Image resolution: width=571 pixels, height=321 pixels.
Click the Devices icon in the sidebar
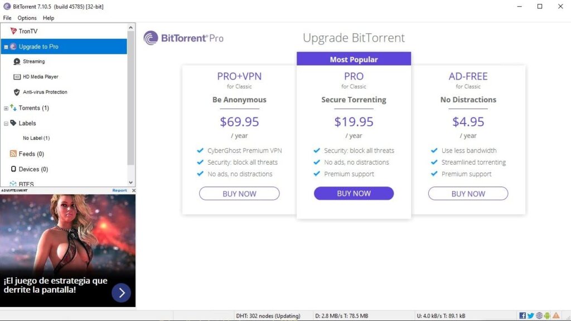[14, 169]
